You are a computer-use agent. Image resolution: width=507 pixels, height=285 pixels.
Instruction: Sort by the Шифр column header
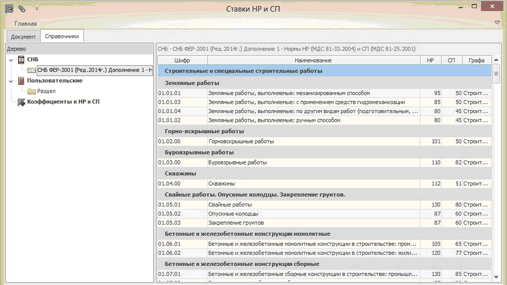click(182, 60)
